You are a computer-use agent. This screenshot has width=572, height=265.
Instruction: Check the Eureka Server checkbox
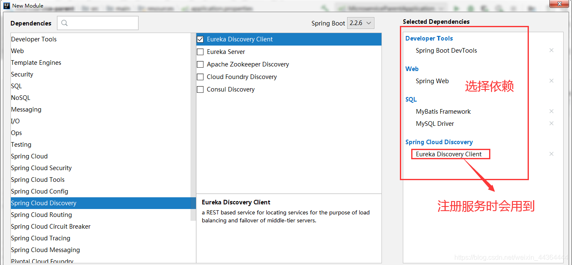[x=200, y=52]
